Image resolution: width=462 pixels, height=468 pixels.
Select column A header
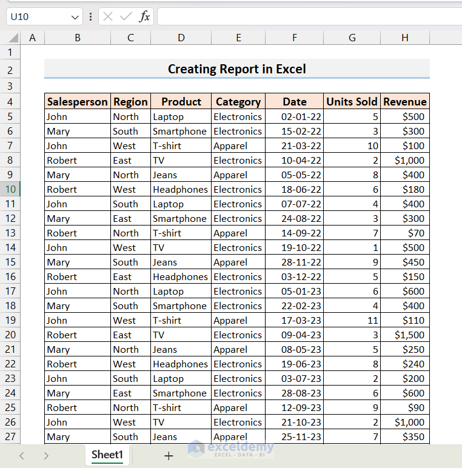(x=33, y=38)
